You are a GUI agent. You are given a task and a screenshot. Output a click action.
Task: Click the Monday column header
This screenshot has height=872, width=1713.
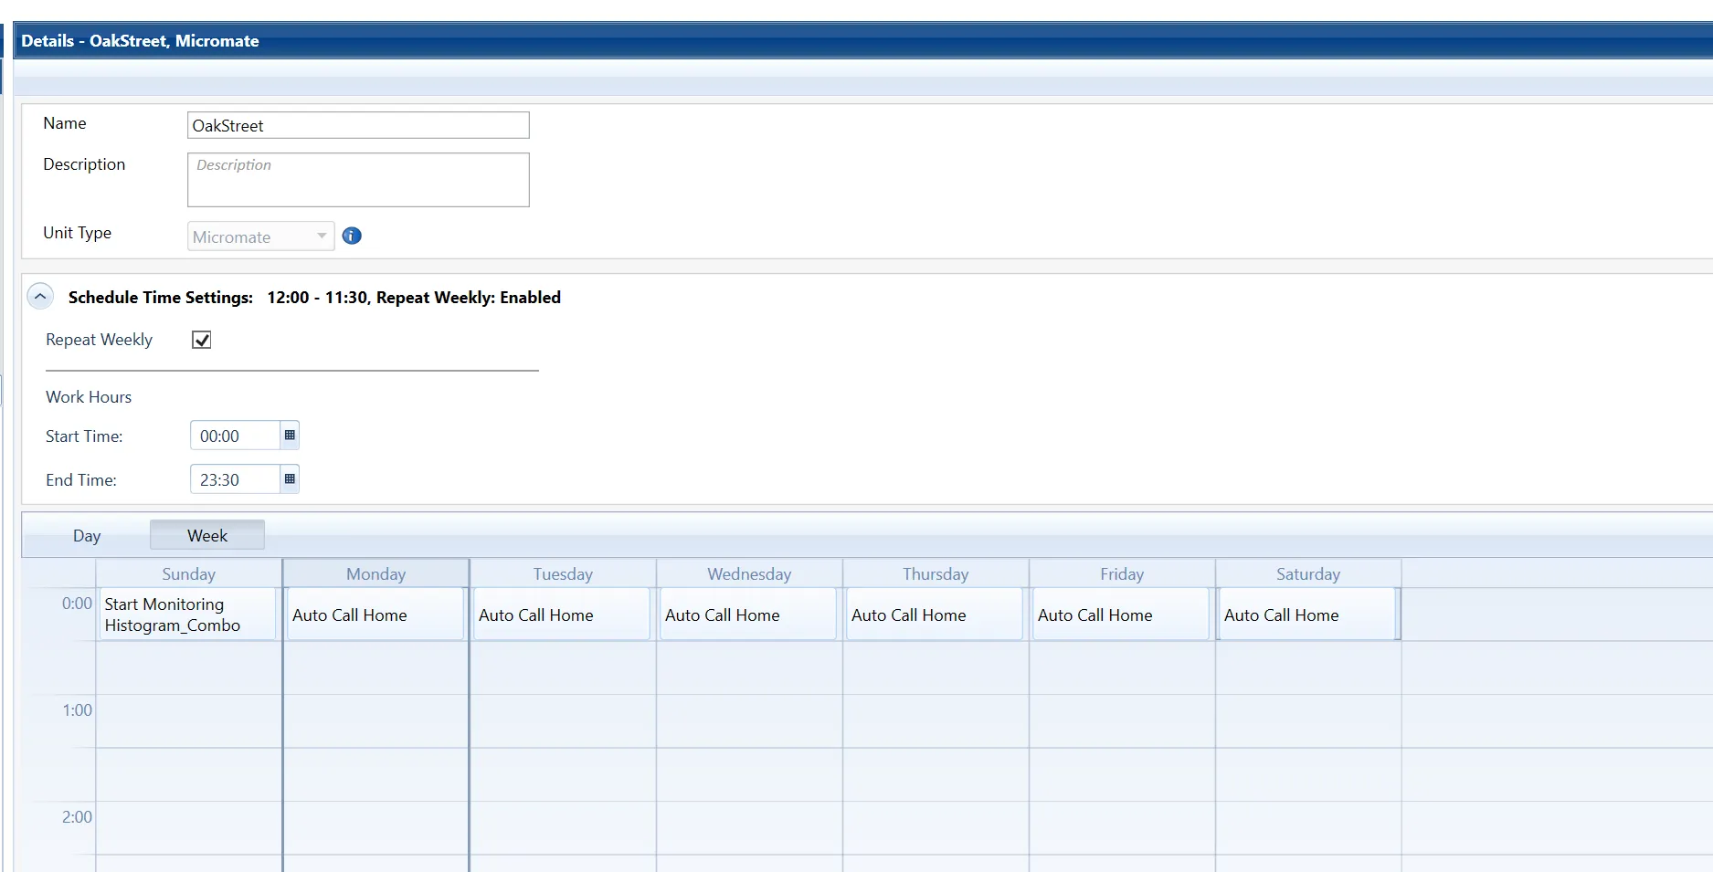(375, 573)
